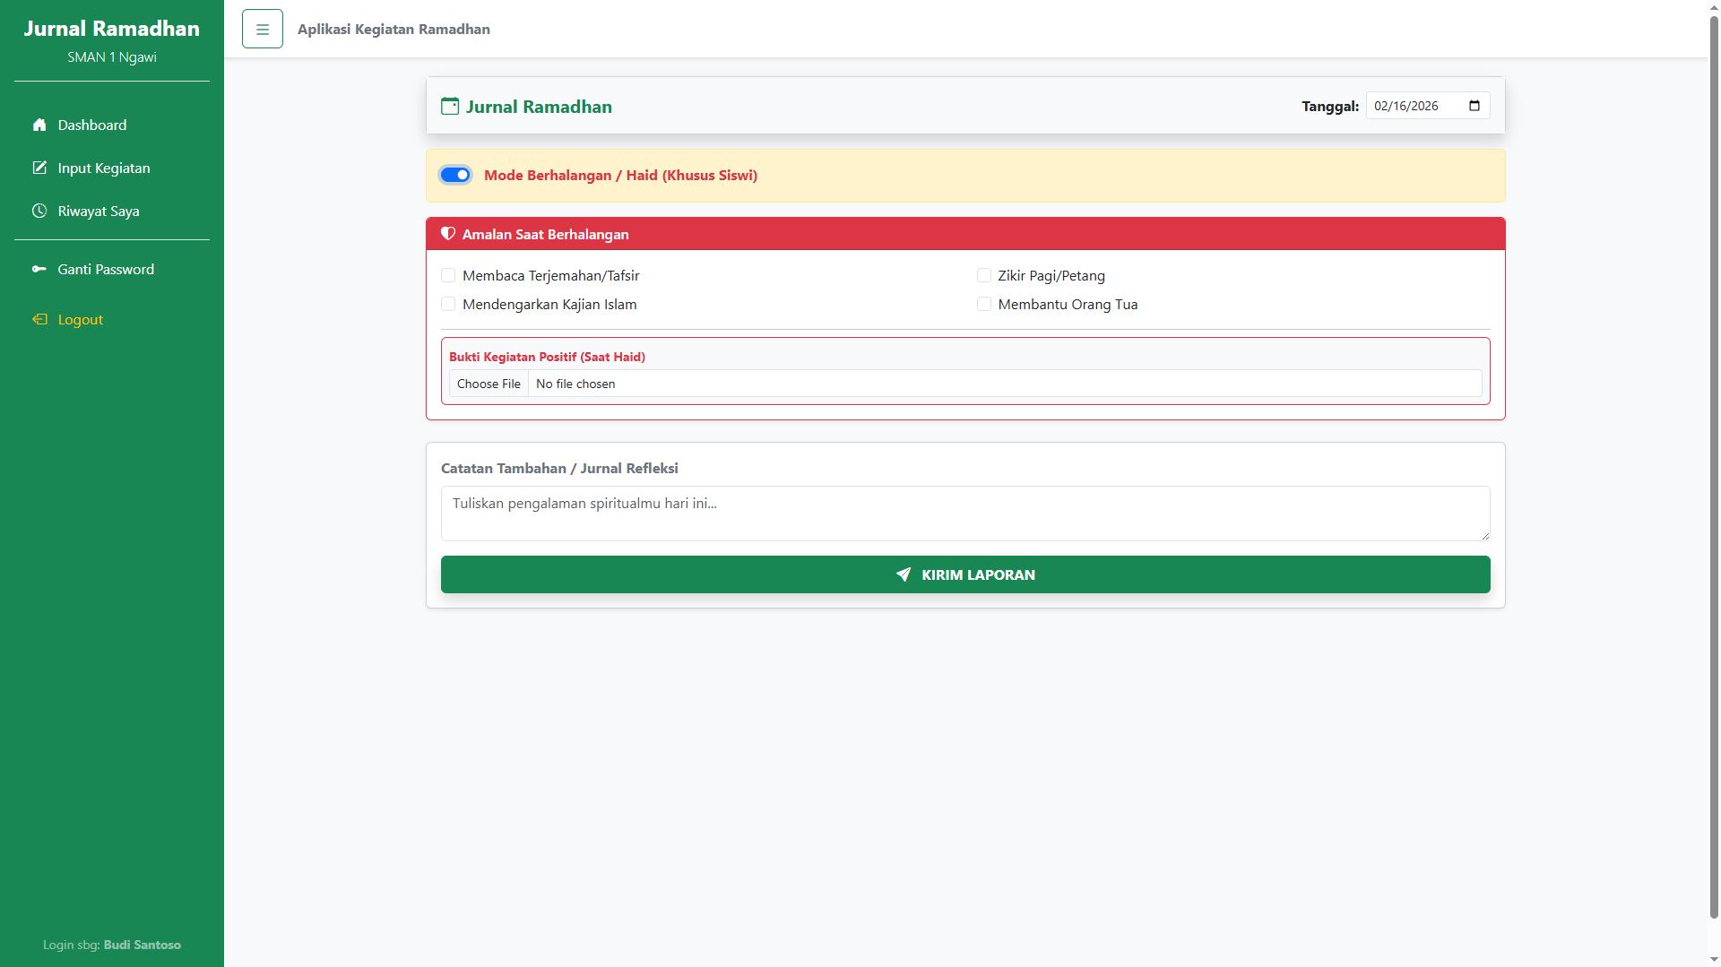Go to Input Kegiatan page
1721x967 pixels.
tap(104, 168)
